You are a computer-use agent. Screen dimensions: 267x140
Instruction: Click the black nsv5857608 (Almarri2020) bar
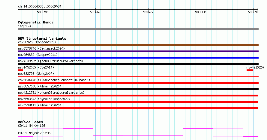tap(138, 89)
